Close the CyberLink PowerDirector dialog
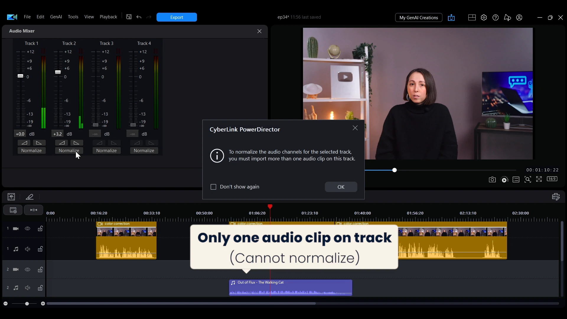The height and width of the screenshot is (319, 567). point(355,128)
